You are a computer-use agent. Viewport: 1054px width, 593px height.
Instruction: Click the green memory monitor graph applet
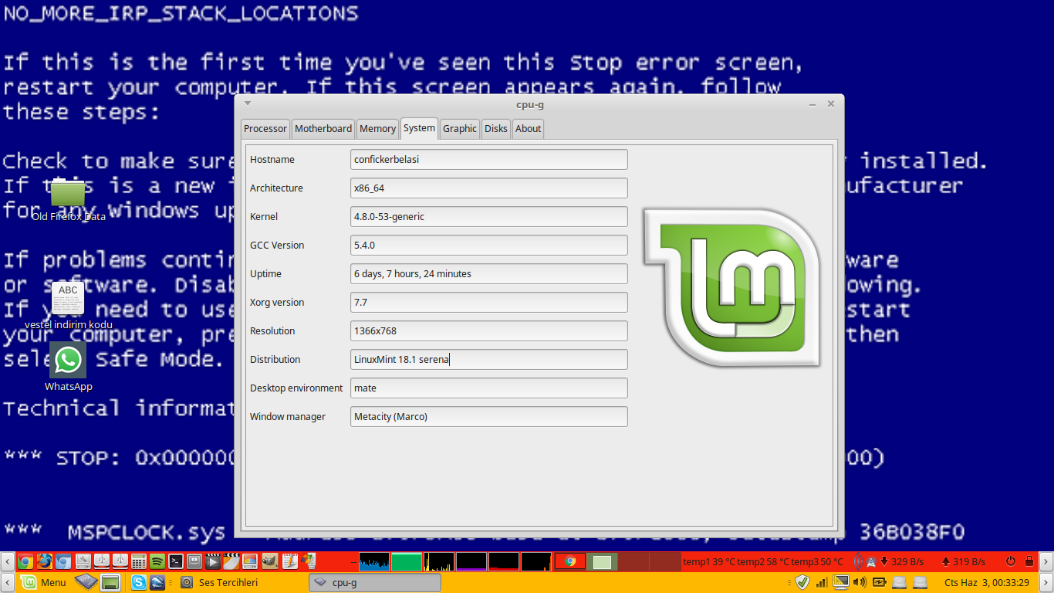pyautogui.click(x=407, y=561)
